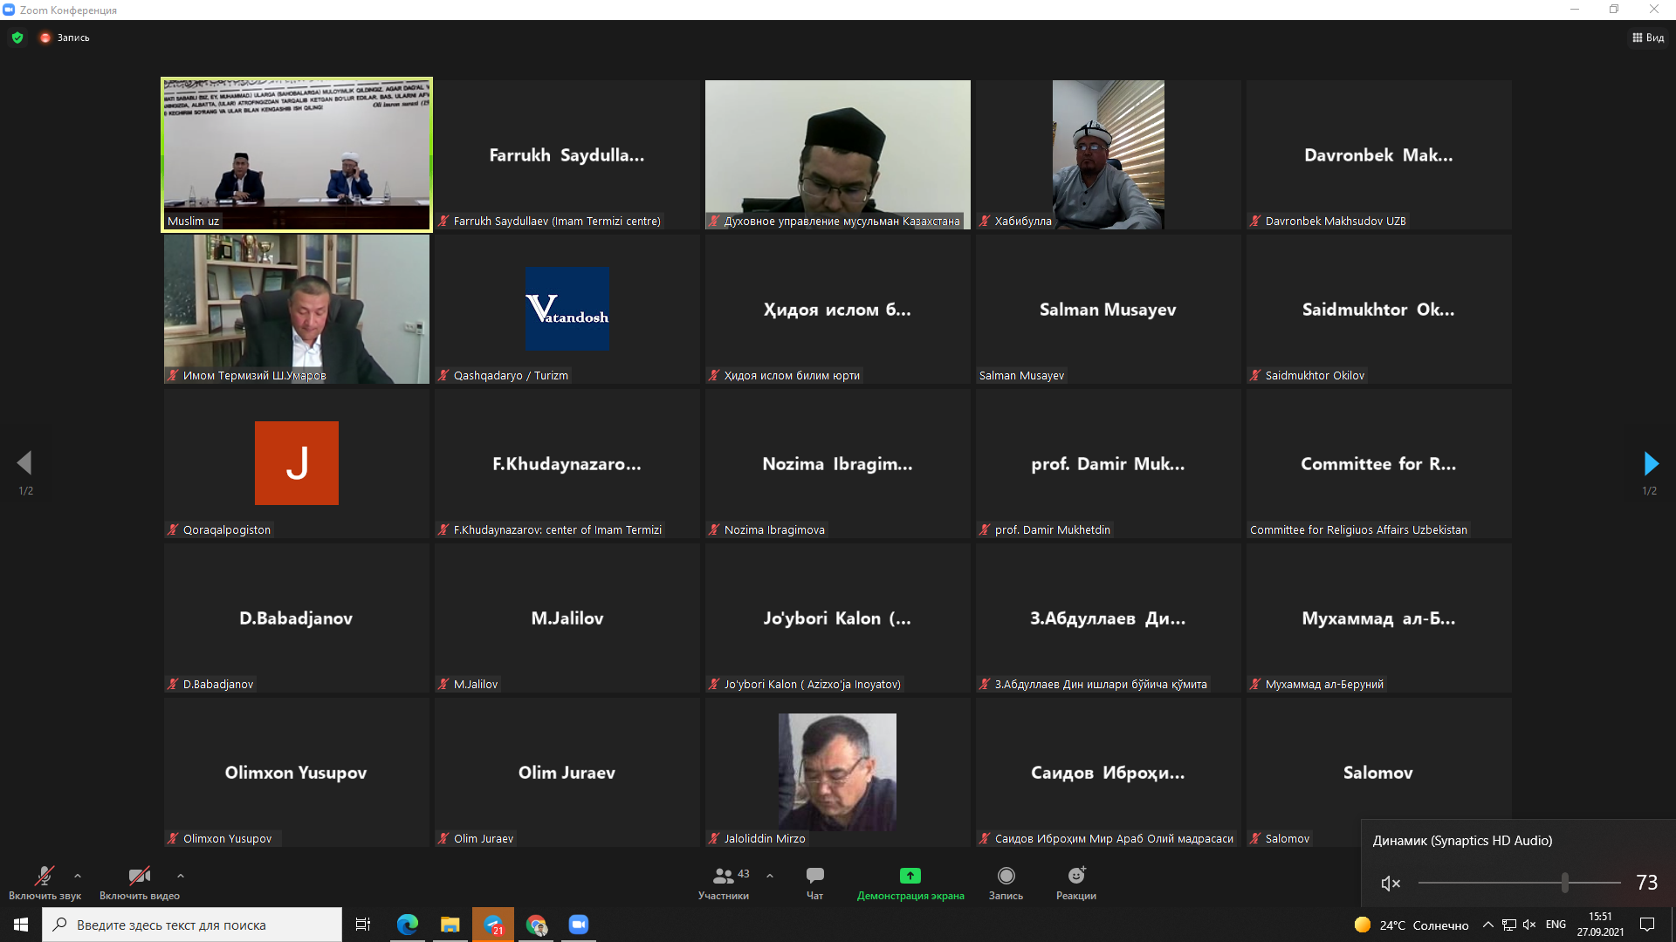Unmute microphone with Включить звук
The width and height of the screenshot is (1676, 942).
44,877
